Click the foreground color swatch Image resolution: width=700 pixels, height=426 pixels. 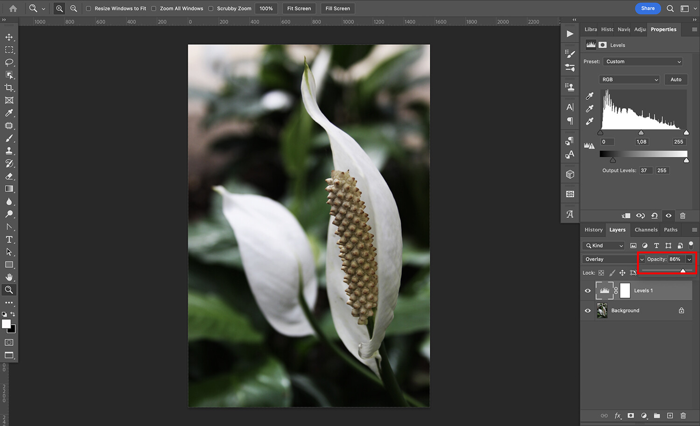[x=7, y=325]
